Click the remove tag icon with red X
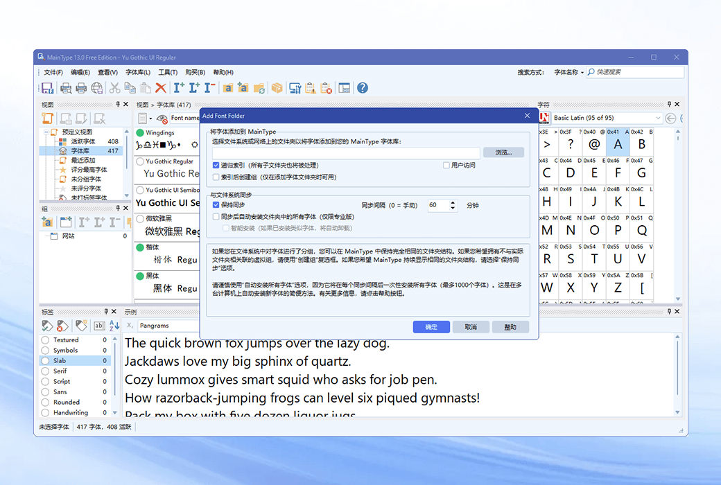 tap(62, 326)
